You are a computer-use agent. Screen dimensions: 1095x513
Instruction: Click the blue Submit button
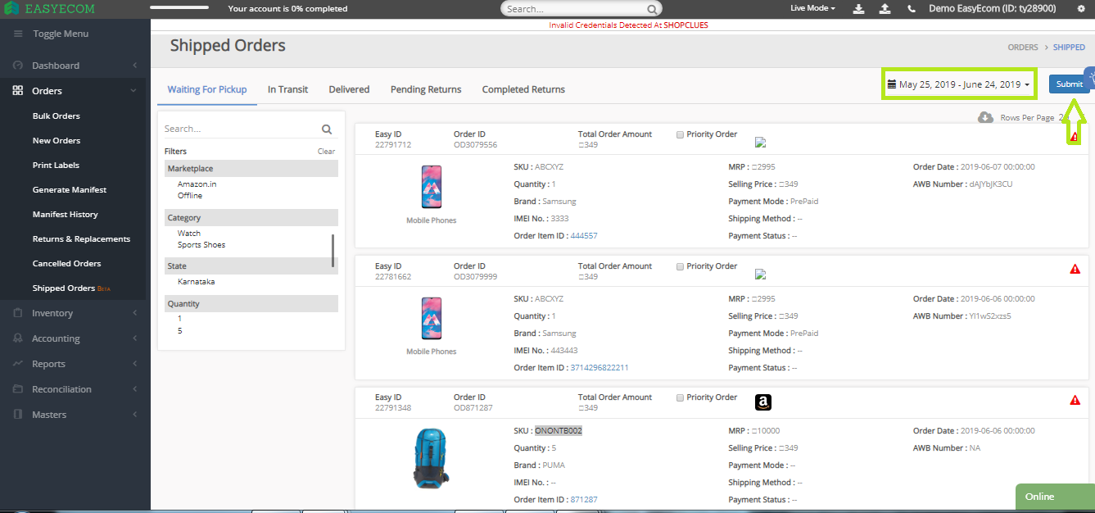coord(1069,84)
